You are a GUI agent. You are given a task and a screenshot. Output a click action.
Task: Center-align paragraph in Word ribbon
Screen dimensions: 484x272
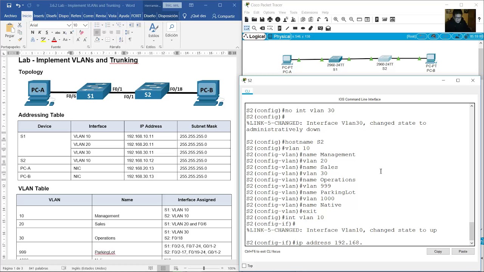coord(104,32)
